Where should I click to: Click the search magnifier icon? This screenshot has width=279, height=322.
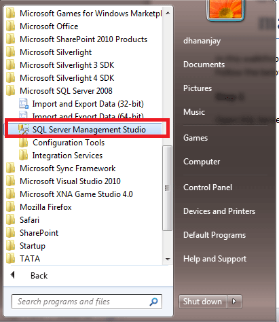click(153, 302)
